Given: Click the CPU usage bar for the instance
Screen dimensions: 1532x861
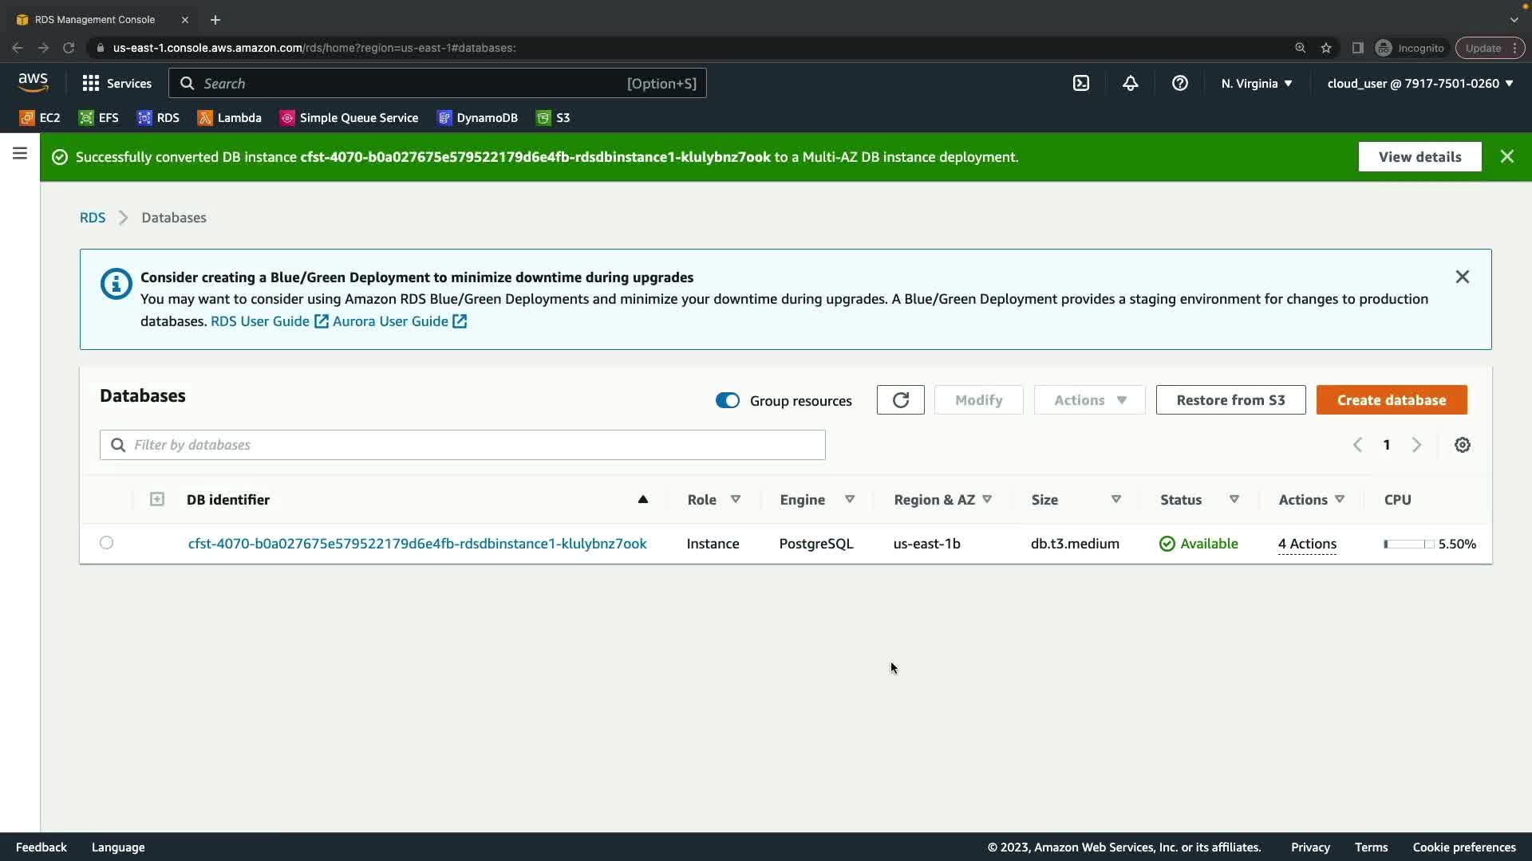Looking at the screenshot, I should pos(1408,544).
